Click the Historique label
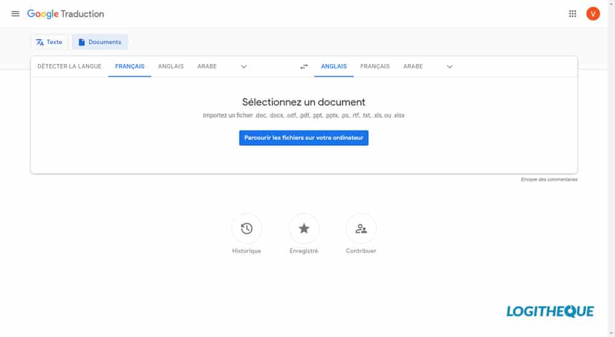This screenshot has width=615, height=337. point(247,251)
